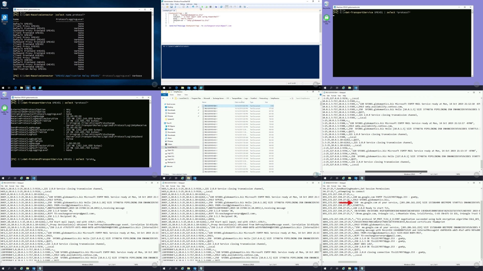
Task: Click Show Command Add-on icon in ISE toolbar
Action: pyautogui.click(x=244, y=7)
